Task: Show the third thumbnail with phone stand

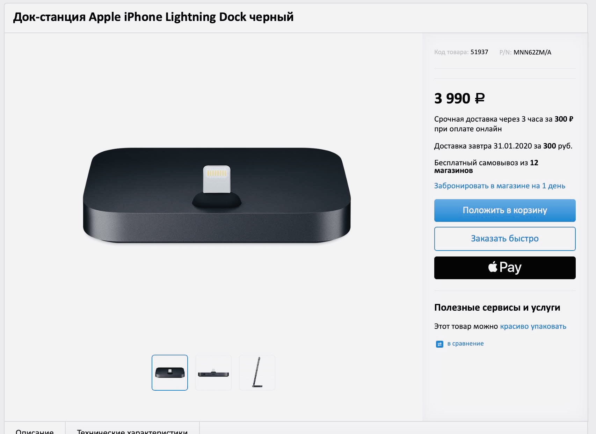Action: pos(257,372)
